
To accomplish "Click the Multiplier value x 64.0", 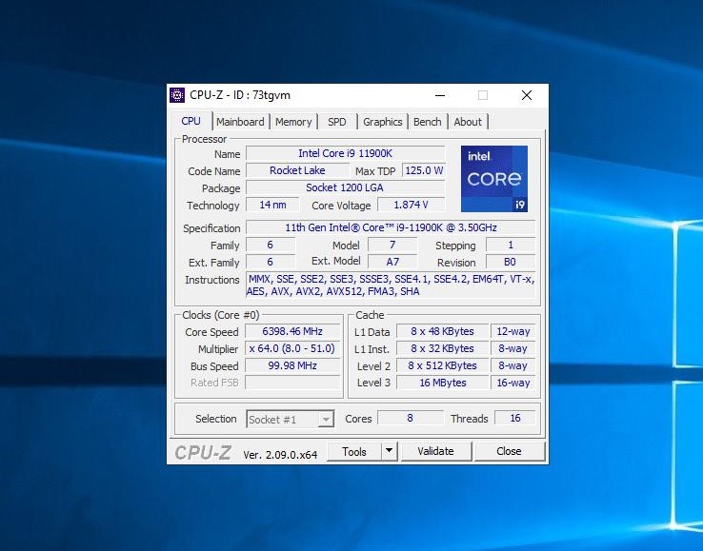I will pyautogui.click(x=292, y=348).
